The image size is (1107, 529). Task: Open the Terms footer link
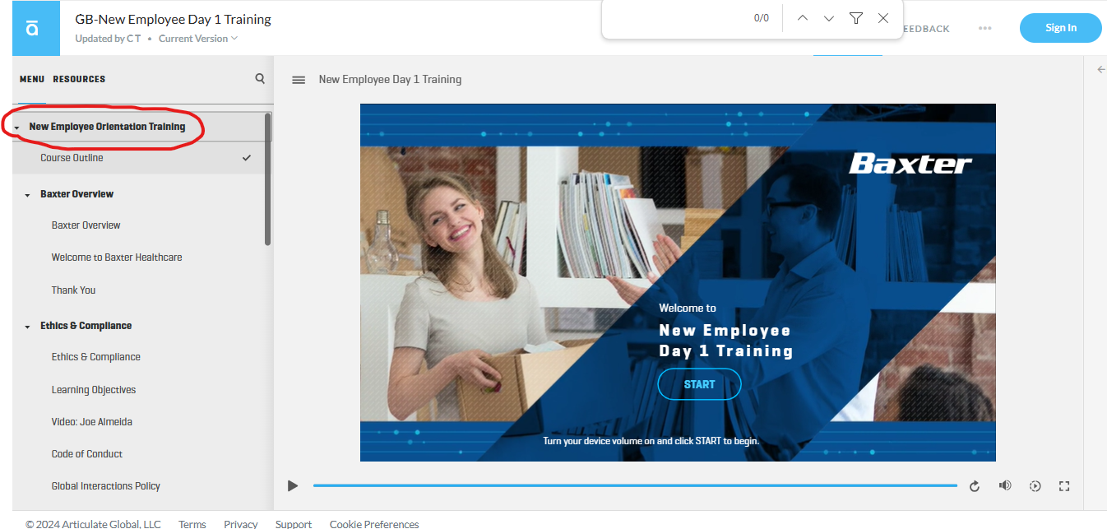192,524
